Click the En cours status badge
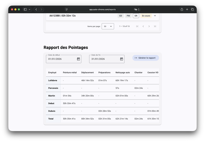 click(x=146, y=16)
